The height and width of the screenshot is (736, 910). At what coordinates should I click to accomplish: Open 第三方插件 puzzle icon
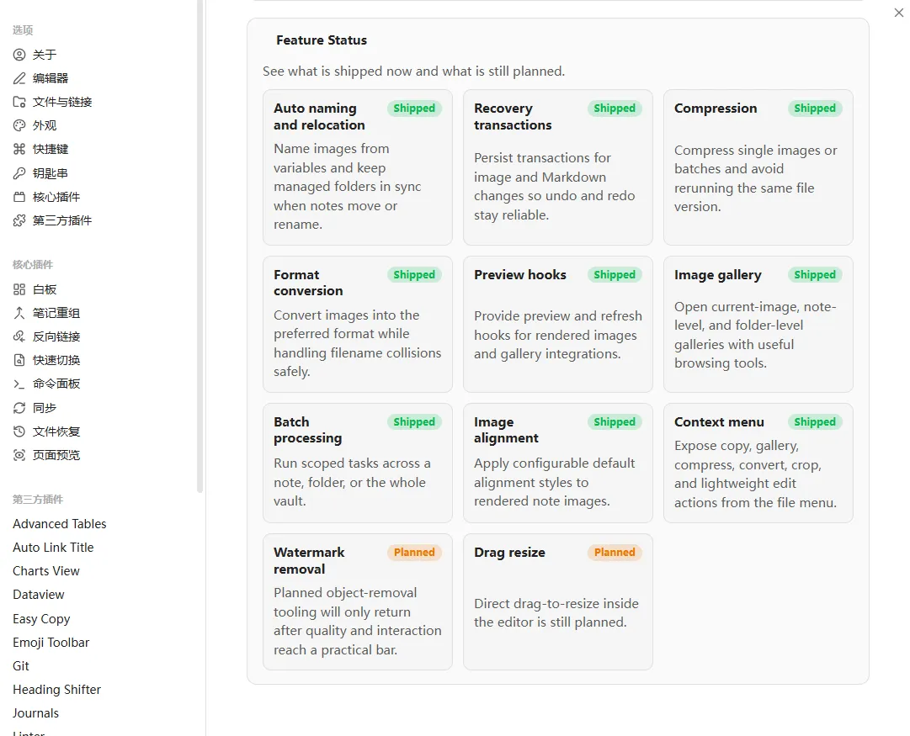pyautogui.click(x=19, y=220)
